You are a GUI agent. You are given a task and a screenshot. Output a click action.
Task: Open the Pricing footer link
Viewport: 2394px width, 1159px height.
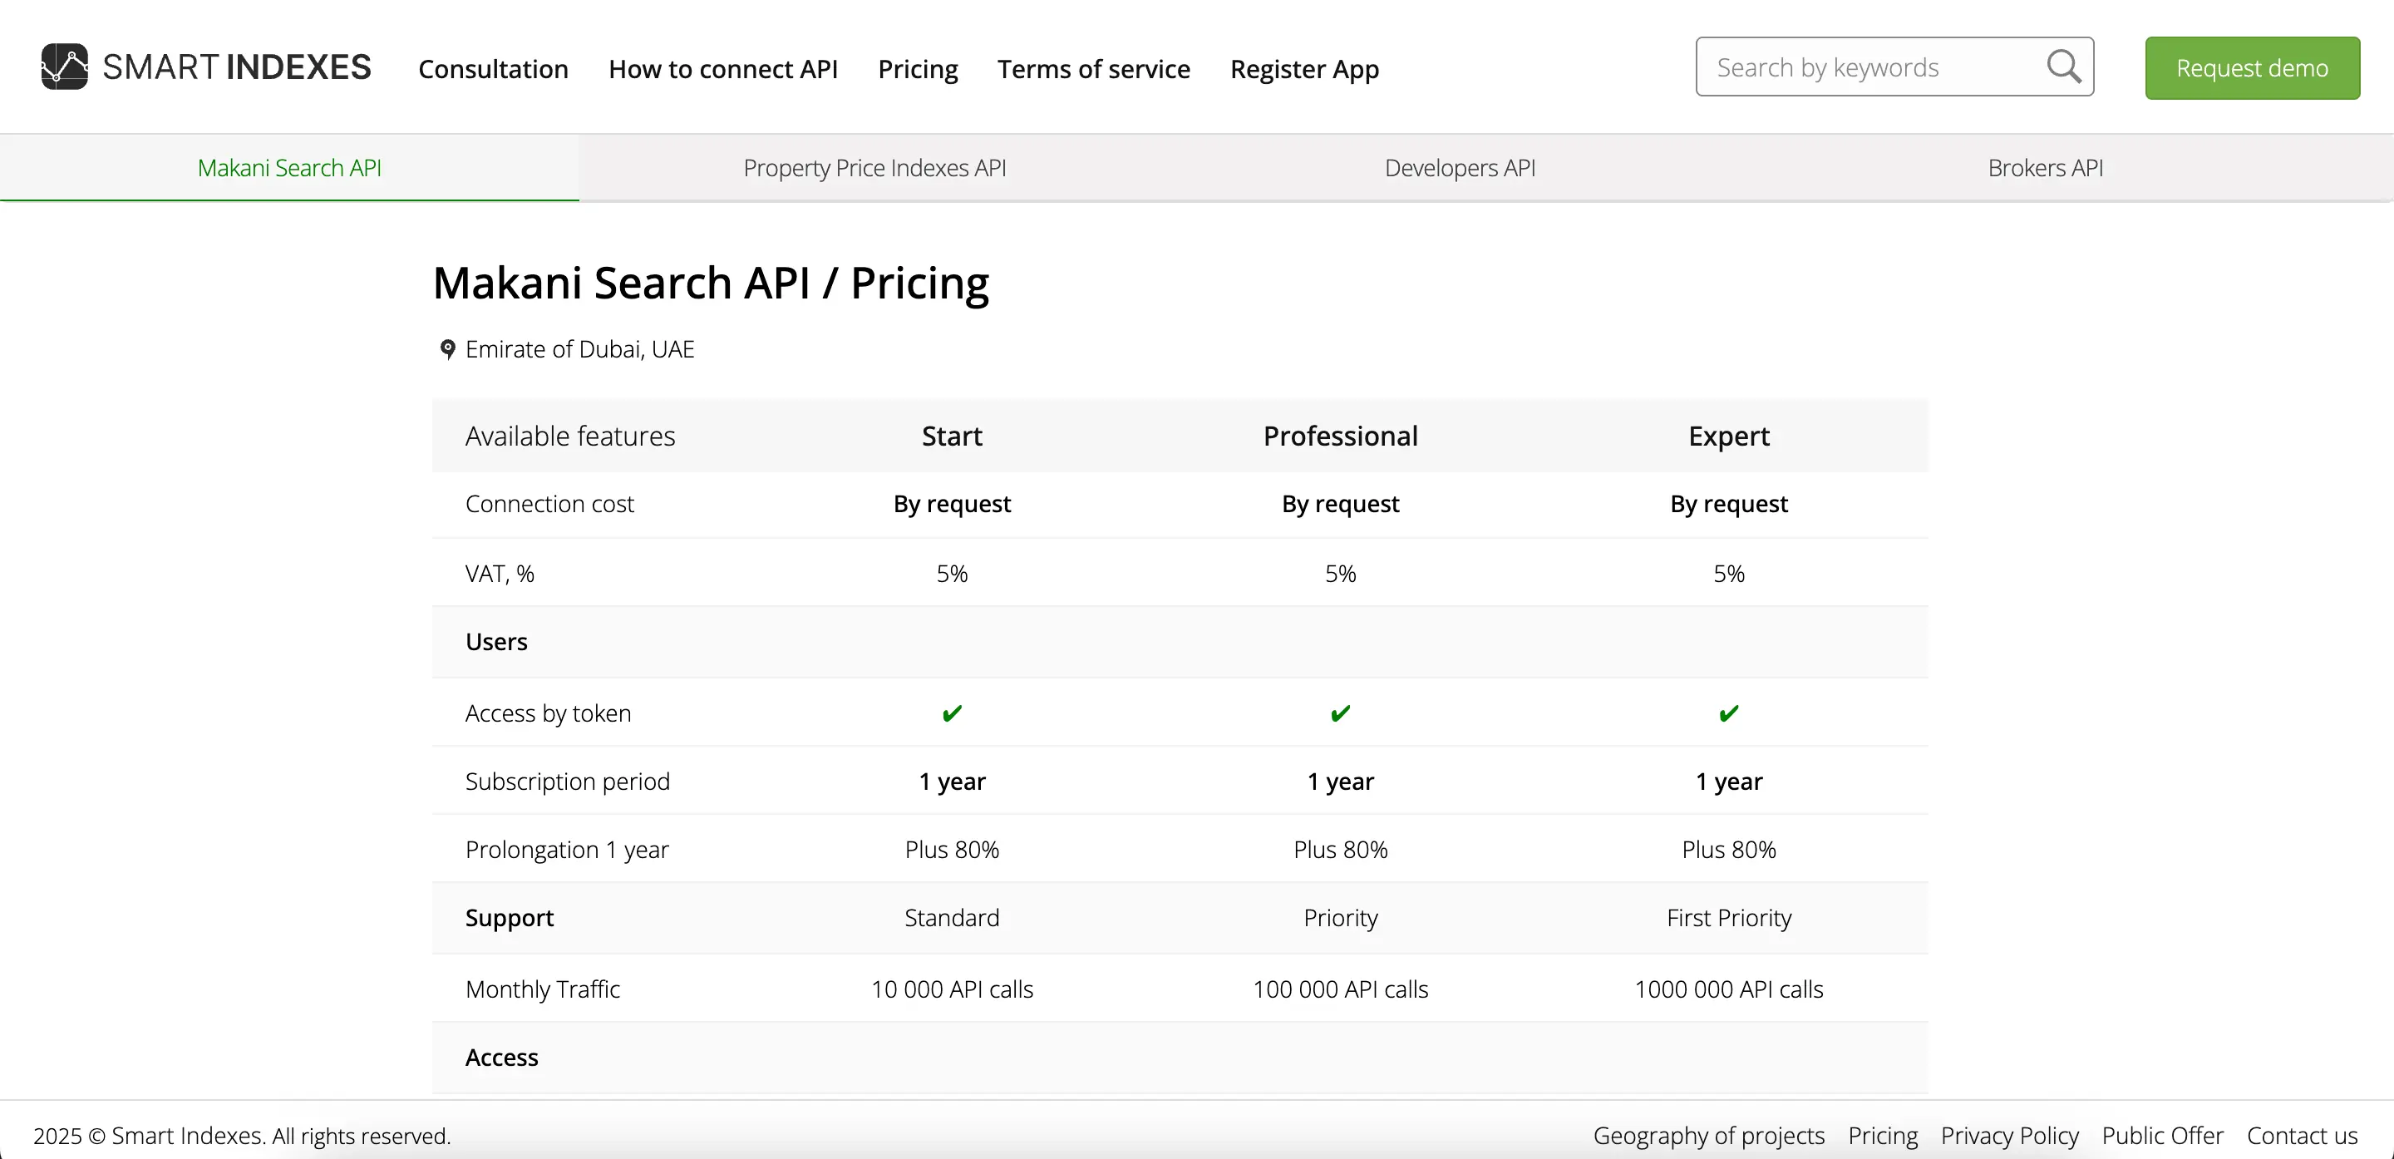[x=1882, y=1135]
